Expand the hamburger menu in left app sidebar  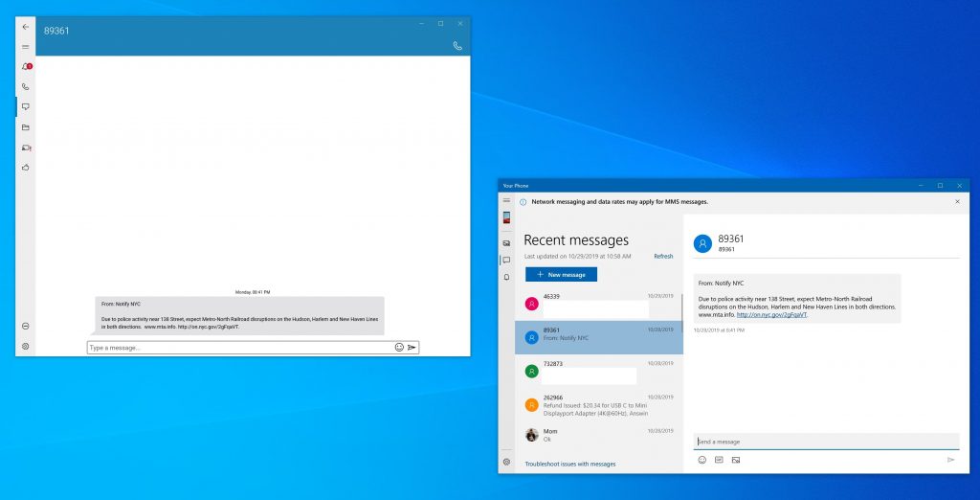pos(26,46)
